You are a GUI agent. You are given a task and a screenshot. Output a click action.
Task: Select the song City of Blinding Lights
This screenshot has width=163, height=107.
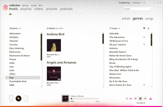(x=120, y=67)
